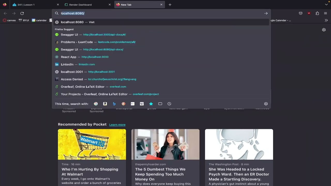This screenshot has height=186, width=331.
Task: Expand the list all tabs chevron
Action: pos(326,5)
